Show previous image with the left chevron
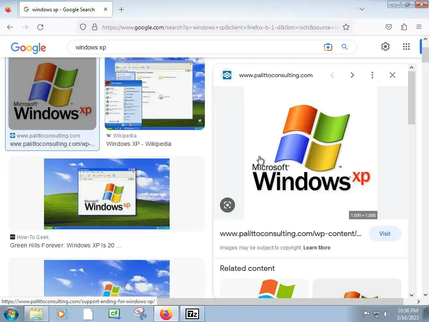 point(332,75)
